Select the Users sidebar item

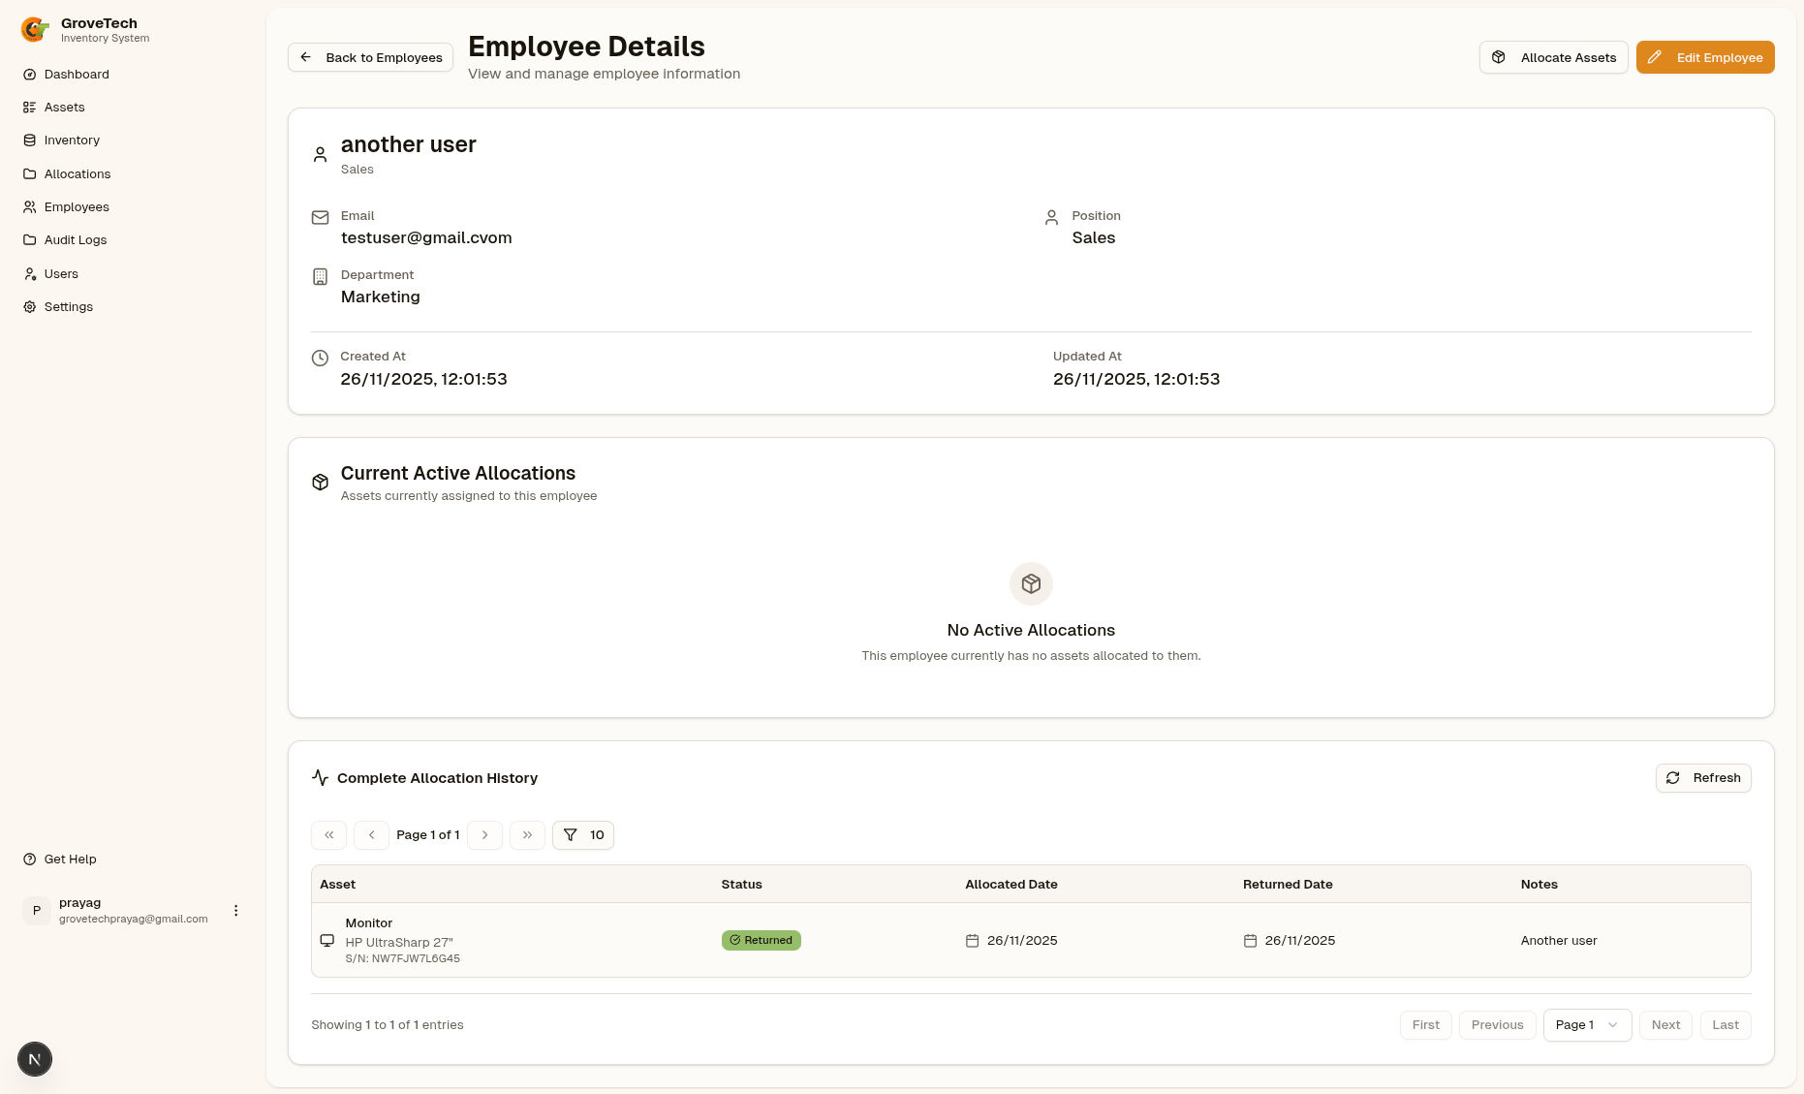coord(62,273)
